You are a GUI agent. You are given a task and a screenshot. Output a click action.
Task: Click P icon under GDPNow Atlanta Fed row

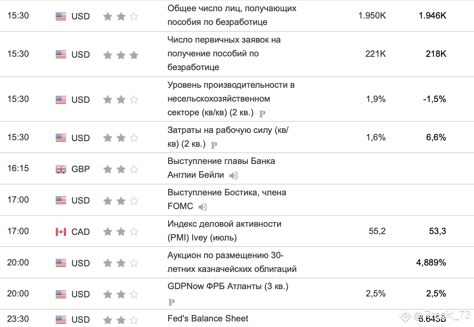point(171,302)
